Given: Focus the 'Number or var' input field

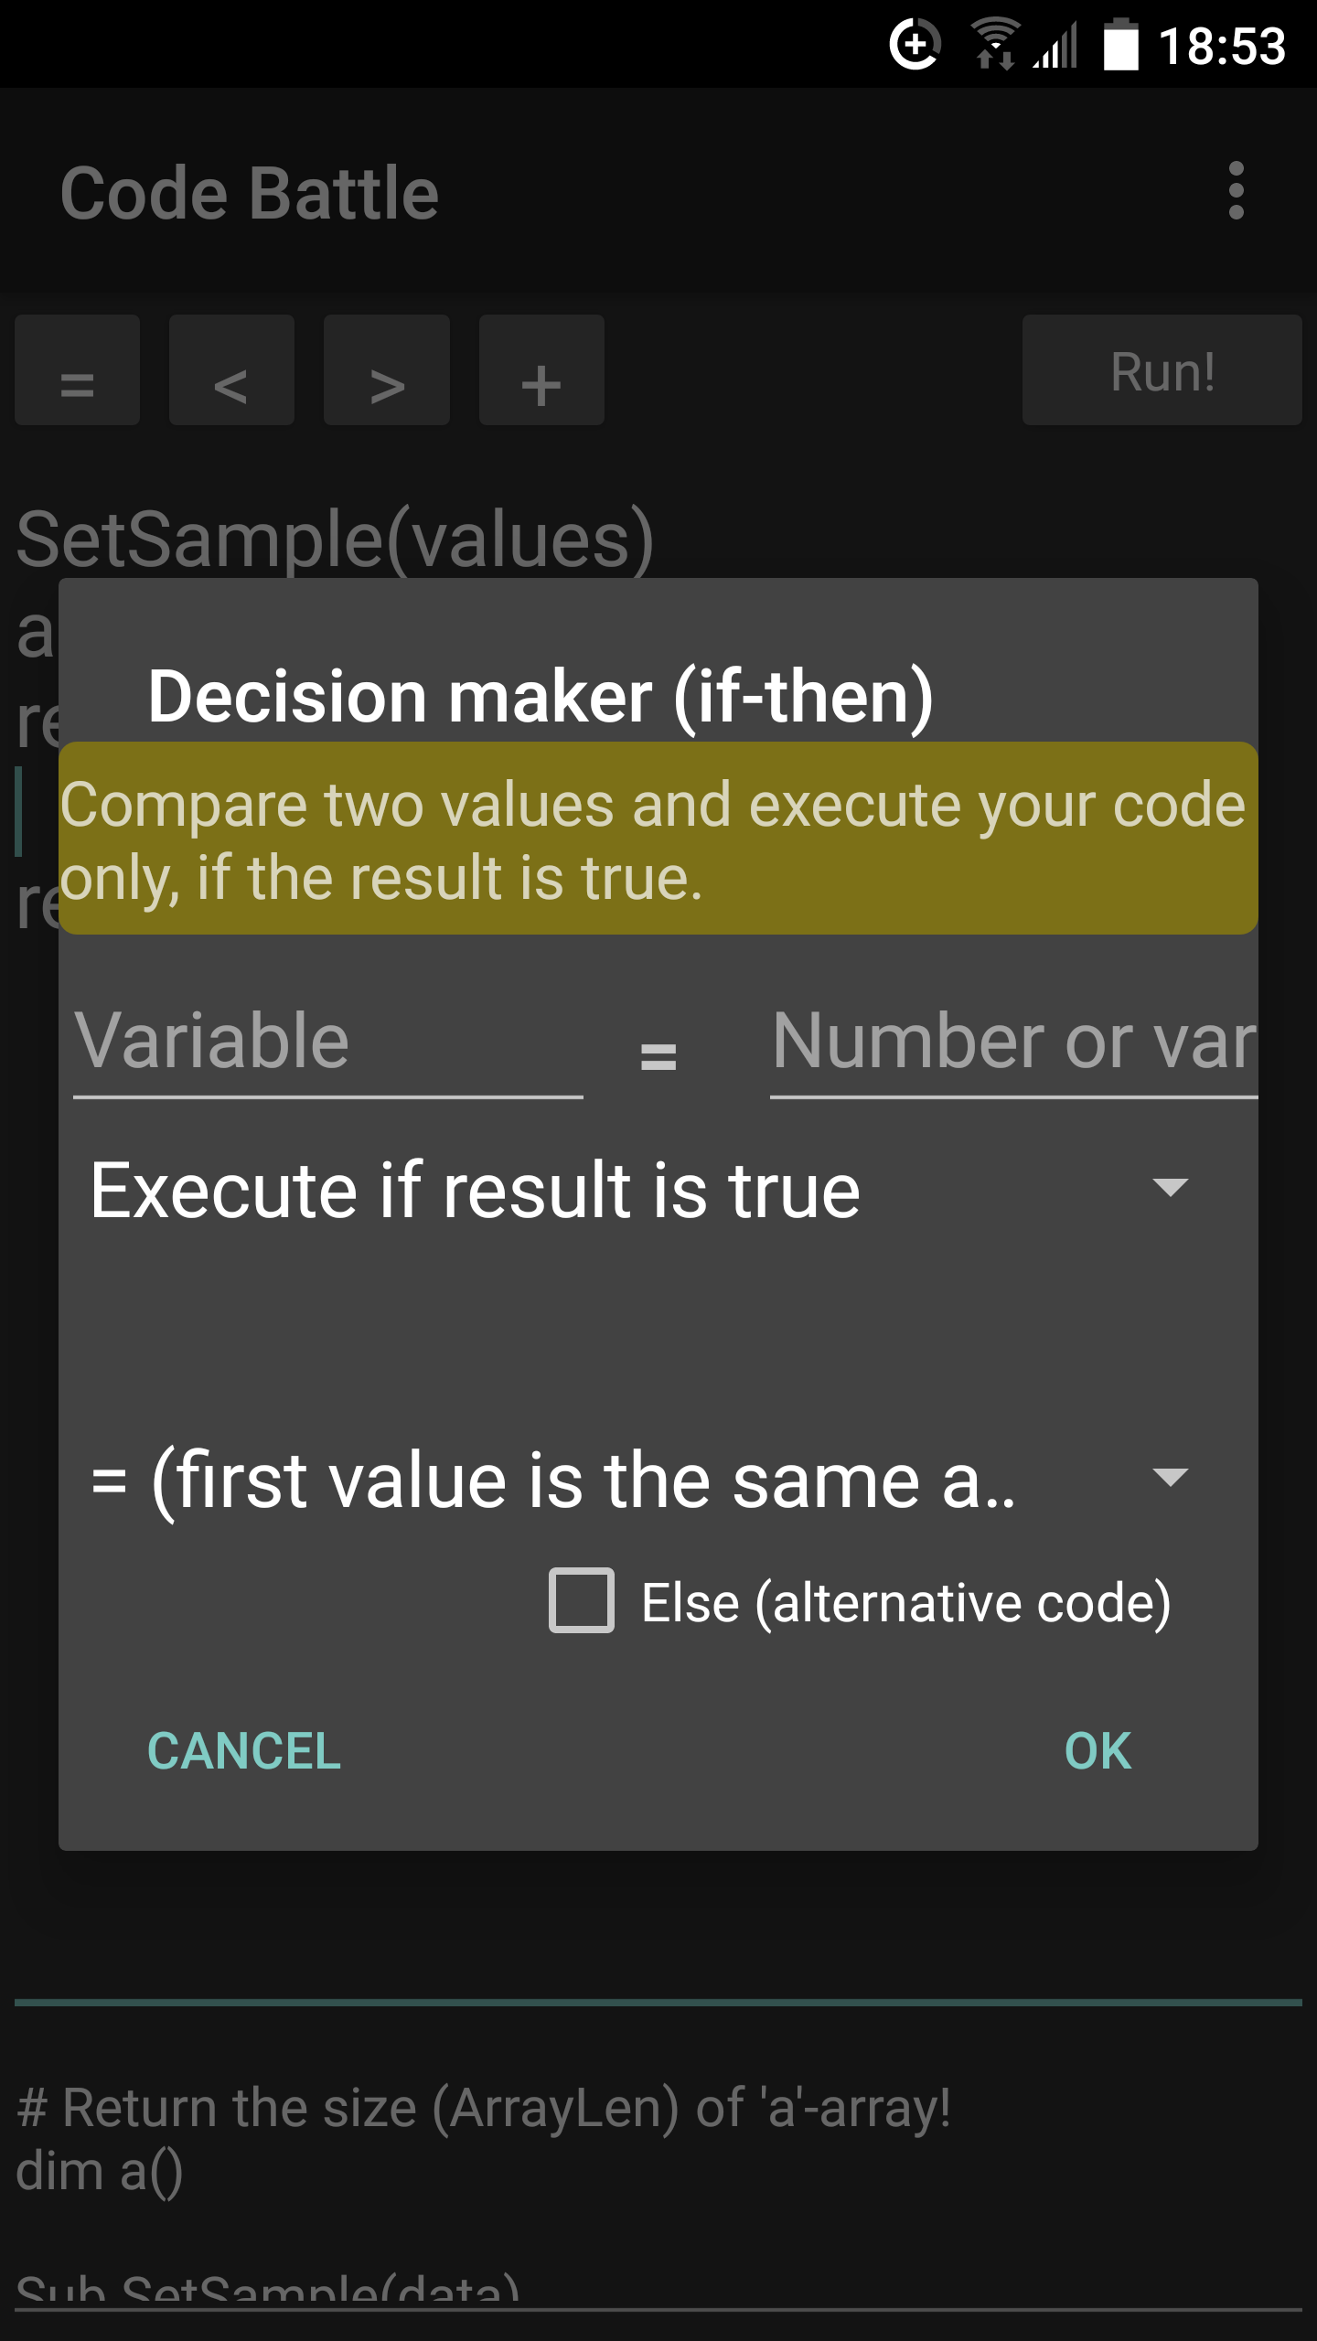Looking at the screenshot, I should 1013,1043.
